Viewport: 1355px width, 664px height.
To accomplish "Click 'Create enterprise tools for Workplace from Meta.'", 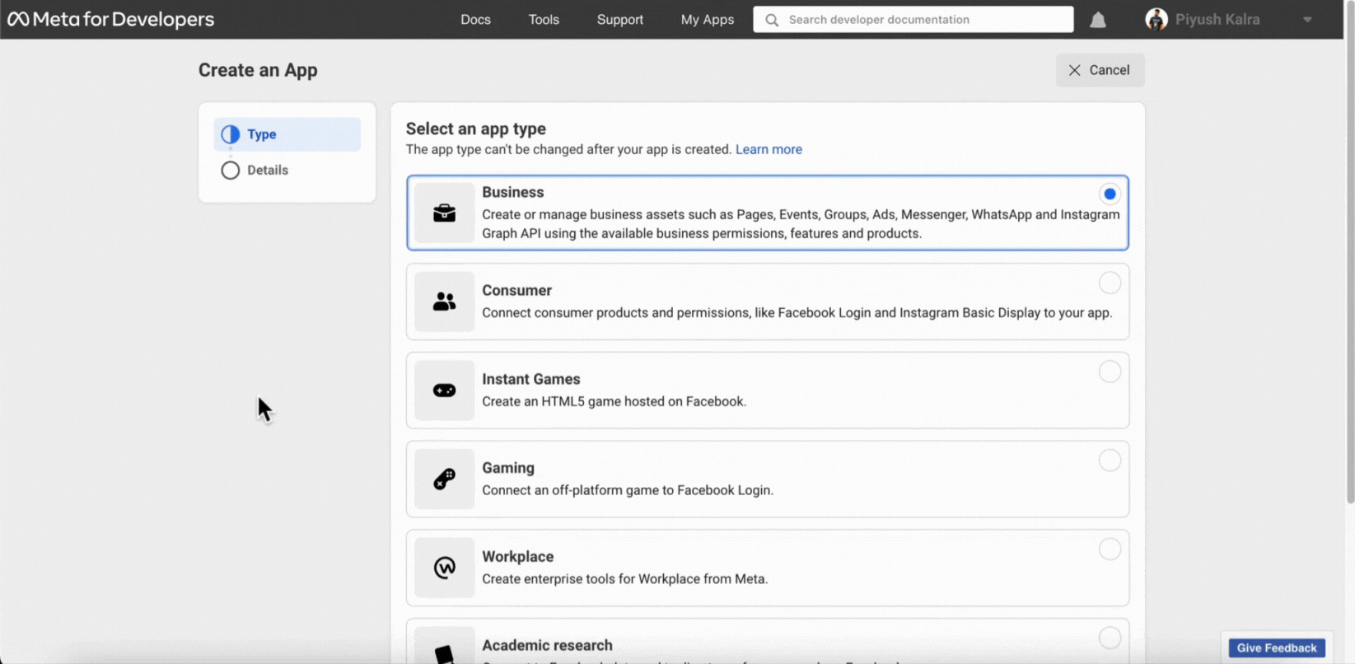I will [625, 579].
